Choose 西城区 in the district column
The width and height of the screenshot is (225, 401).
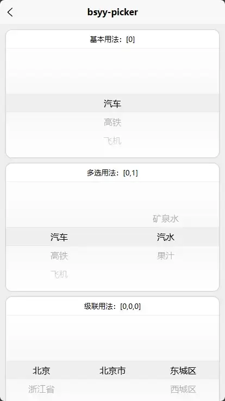[x=183, y=389]
